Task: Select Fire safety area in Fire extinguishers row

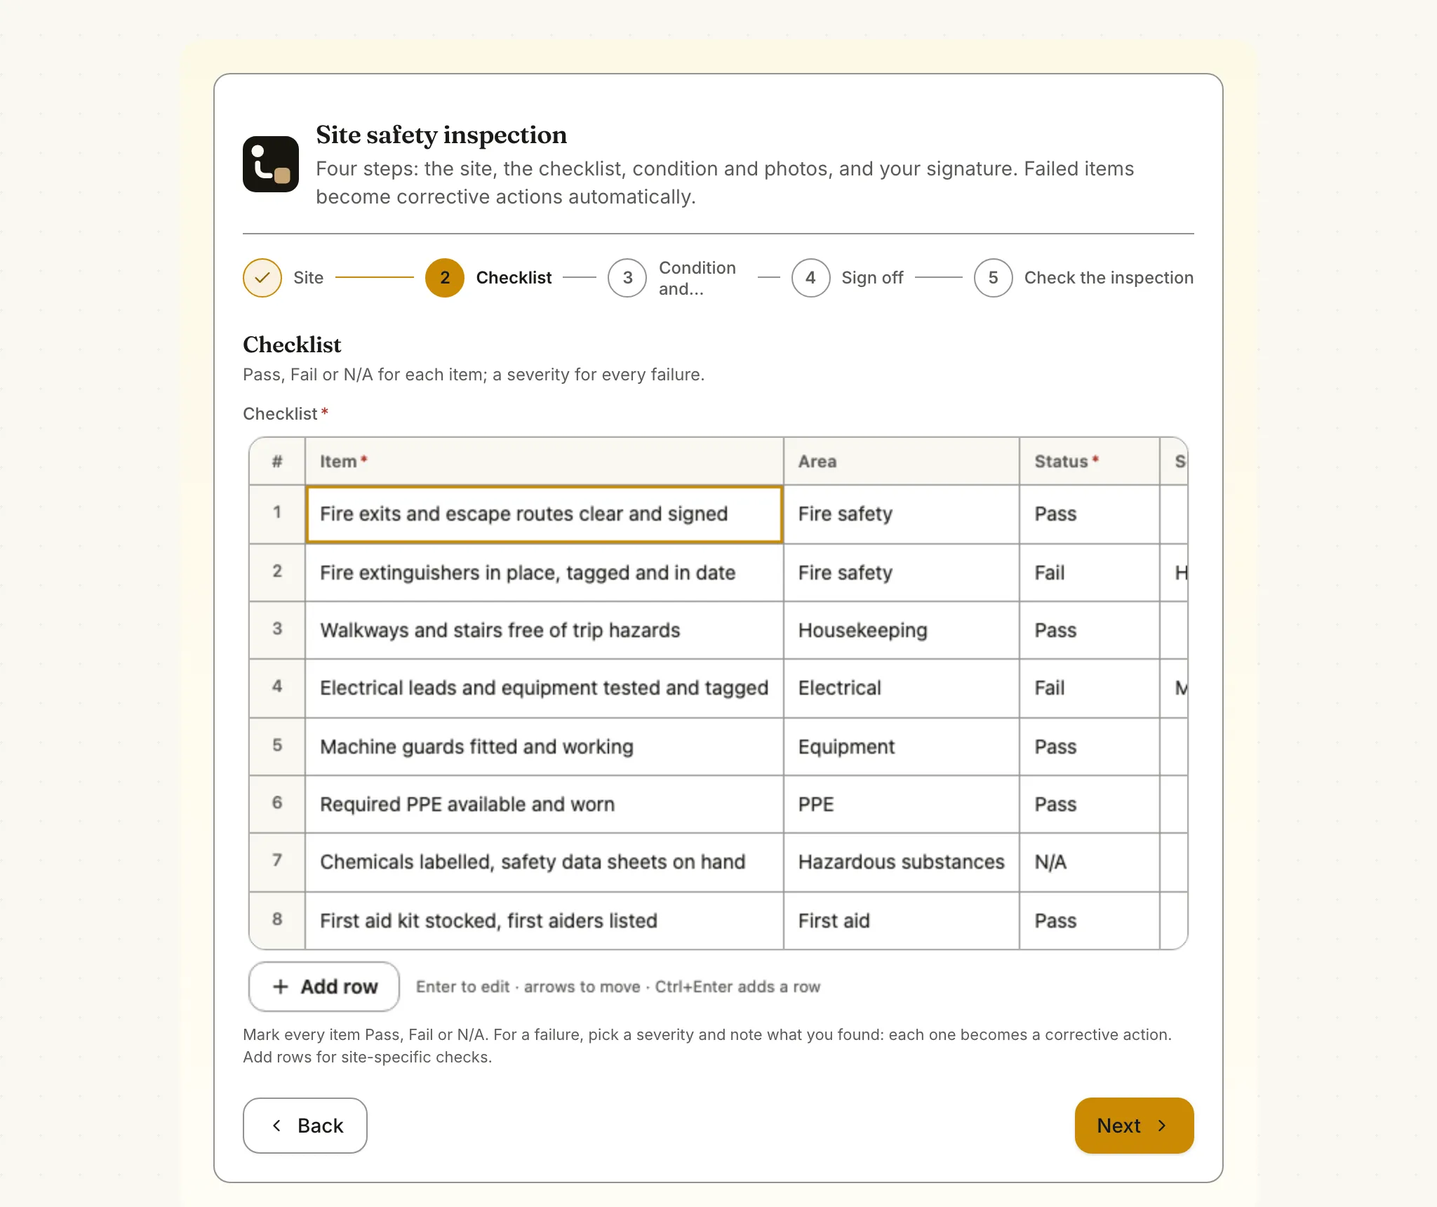Action: (x=902, y=573)
